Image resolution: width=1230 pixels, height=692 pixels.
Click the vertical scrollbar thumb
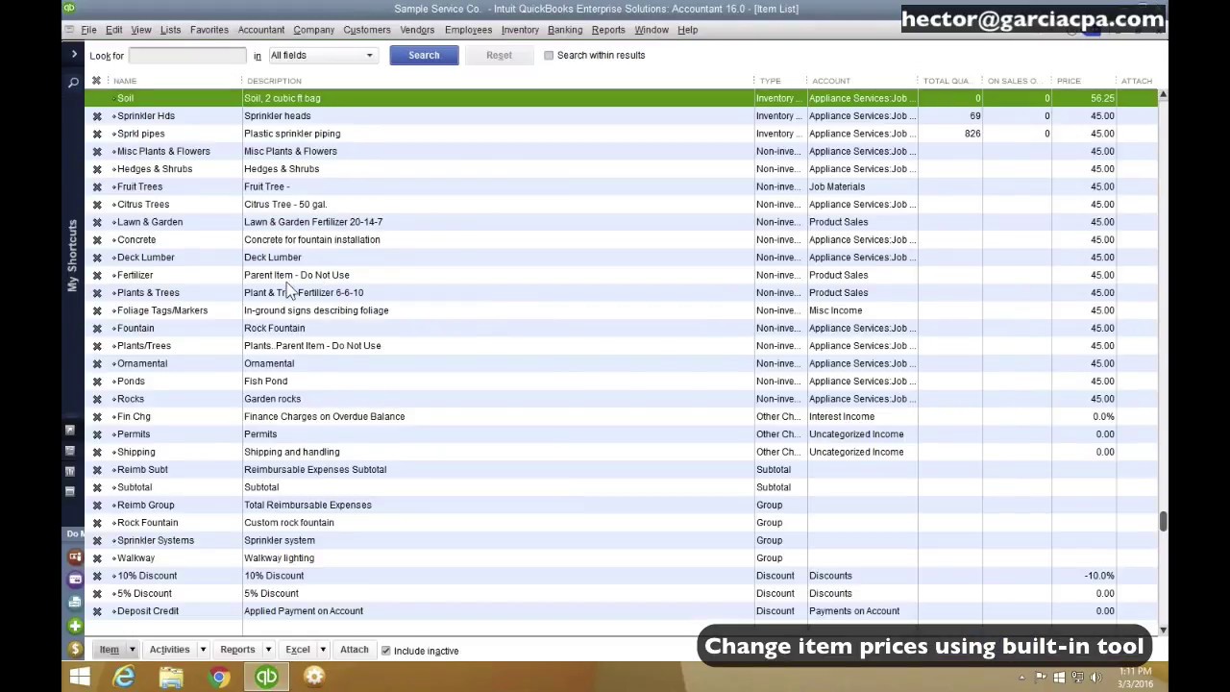click(1163, 521)
